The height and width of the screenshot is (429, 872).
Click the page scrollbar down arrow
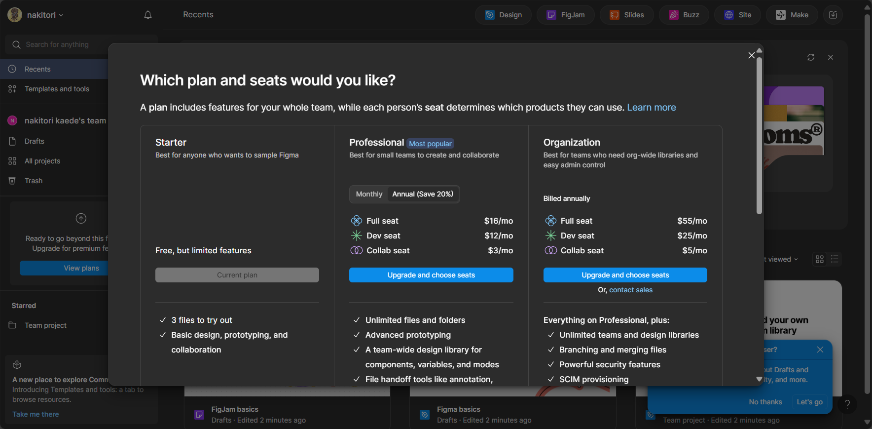(867, 422)
